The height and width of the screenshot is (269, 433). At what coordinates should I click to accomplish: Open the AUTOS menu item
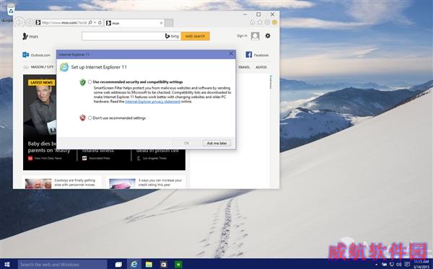[x=261, y=67]
